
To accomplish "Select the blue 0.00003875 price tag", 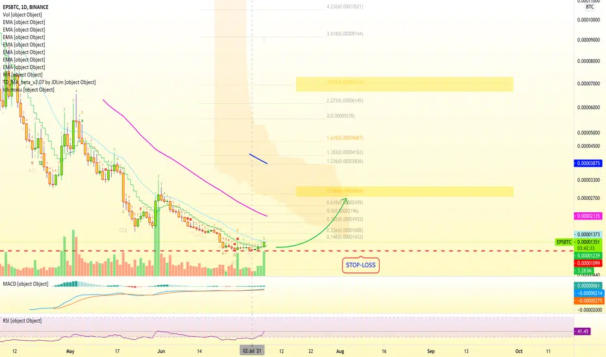I will tap(588, 164).
